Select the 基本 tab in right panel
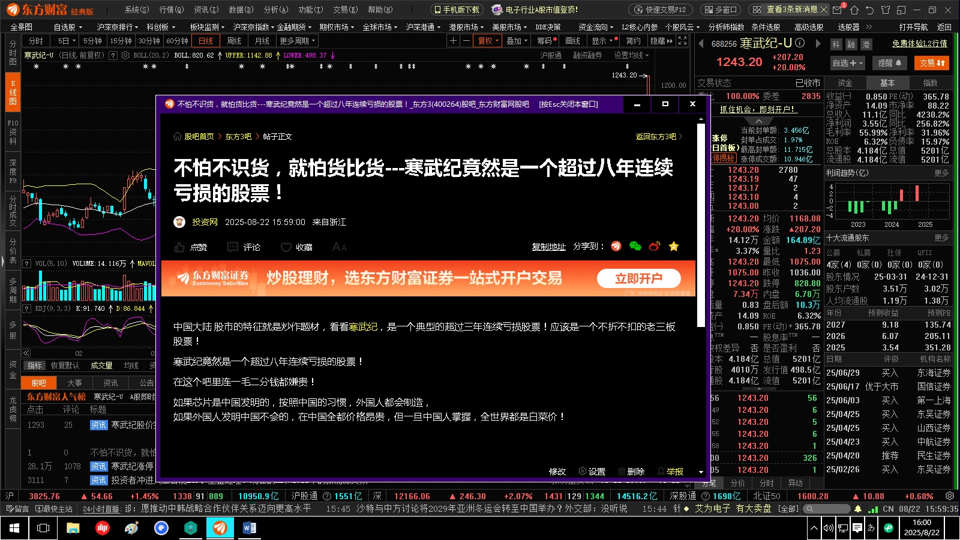Viewport: 960px width, 540px height. (887, 83)
